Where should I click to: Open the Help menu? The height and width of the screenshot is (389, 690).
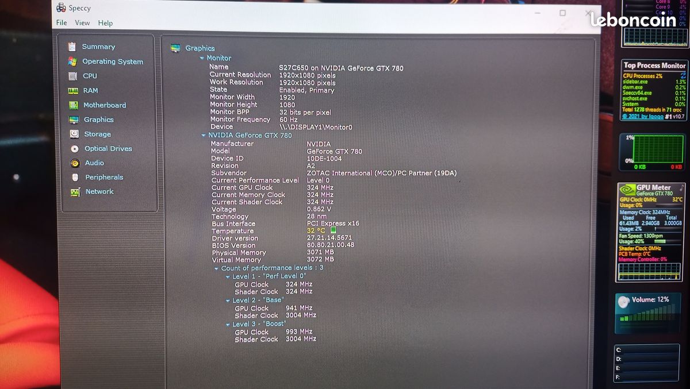pos(105,23)
